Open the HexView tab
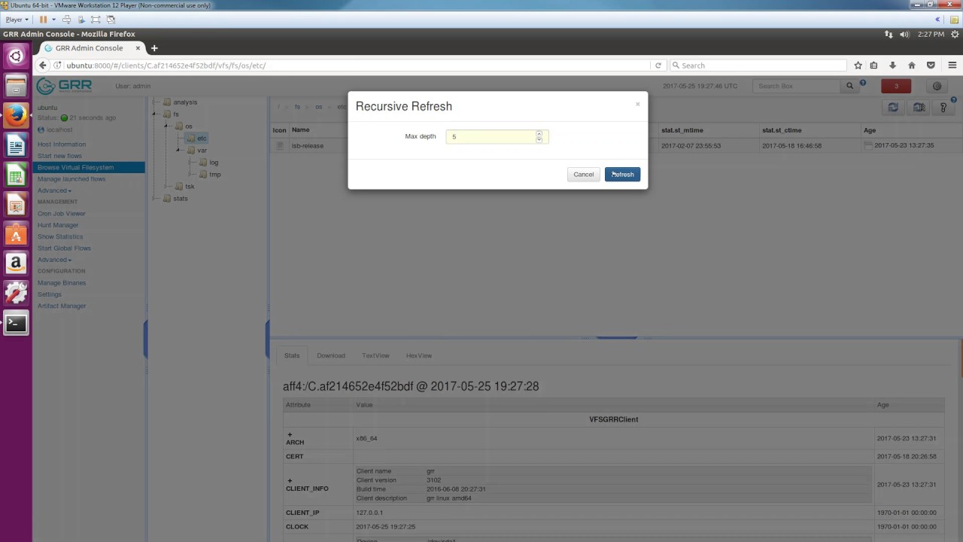 pyautogui.click(x=419, y=355)
